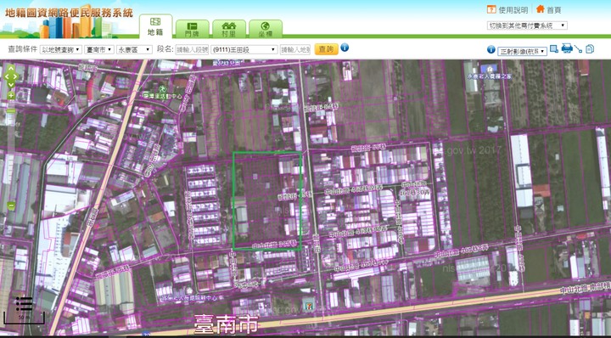Activate the distance measuring line tool
This screenshot has height=338, width=611.
point(578,49)
